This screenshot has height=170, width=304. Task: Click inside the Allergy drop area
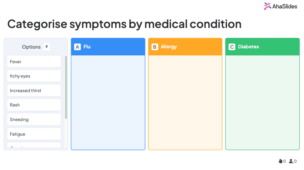pyautogui.click(x=185, y=102)
